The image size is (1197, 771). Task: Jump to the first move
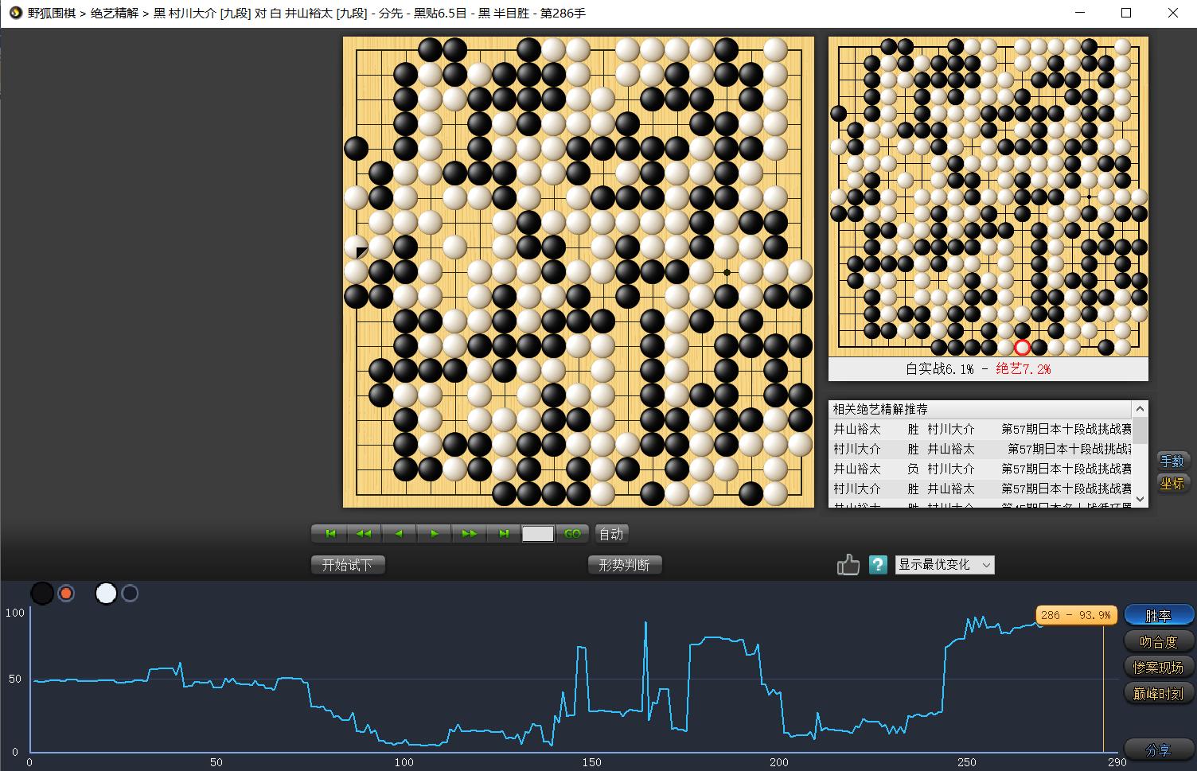[x=329, y=534]
